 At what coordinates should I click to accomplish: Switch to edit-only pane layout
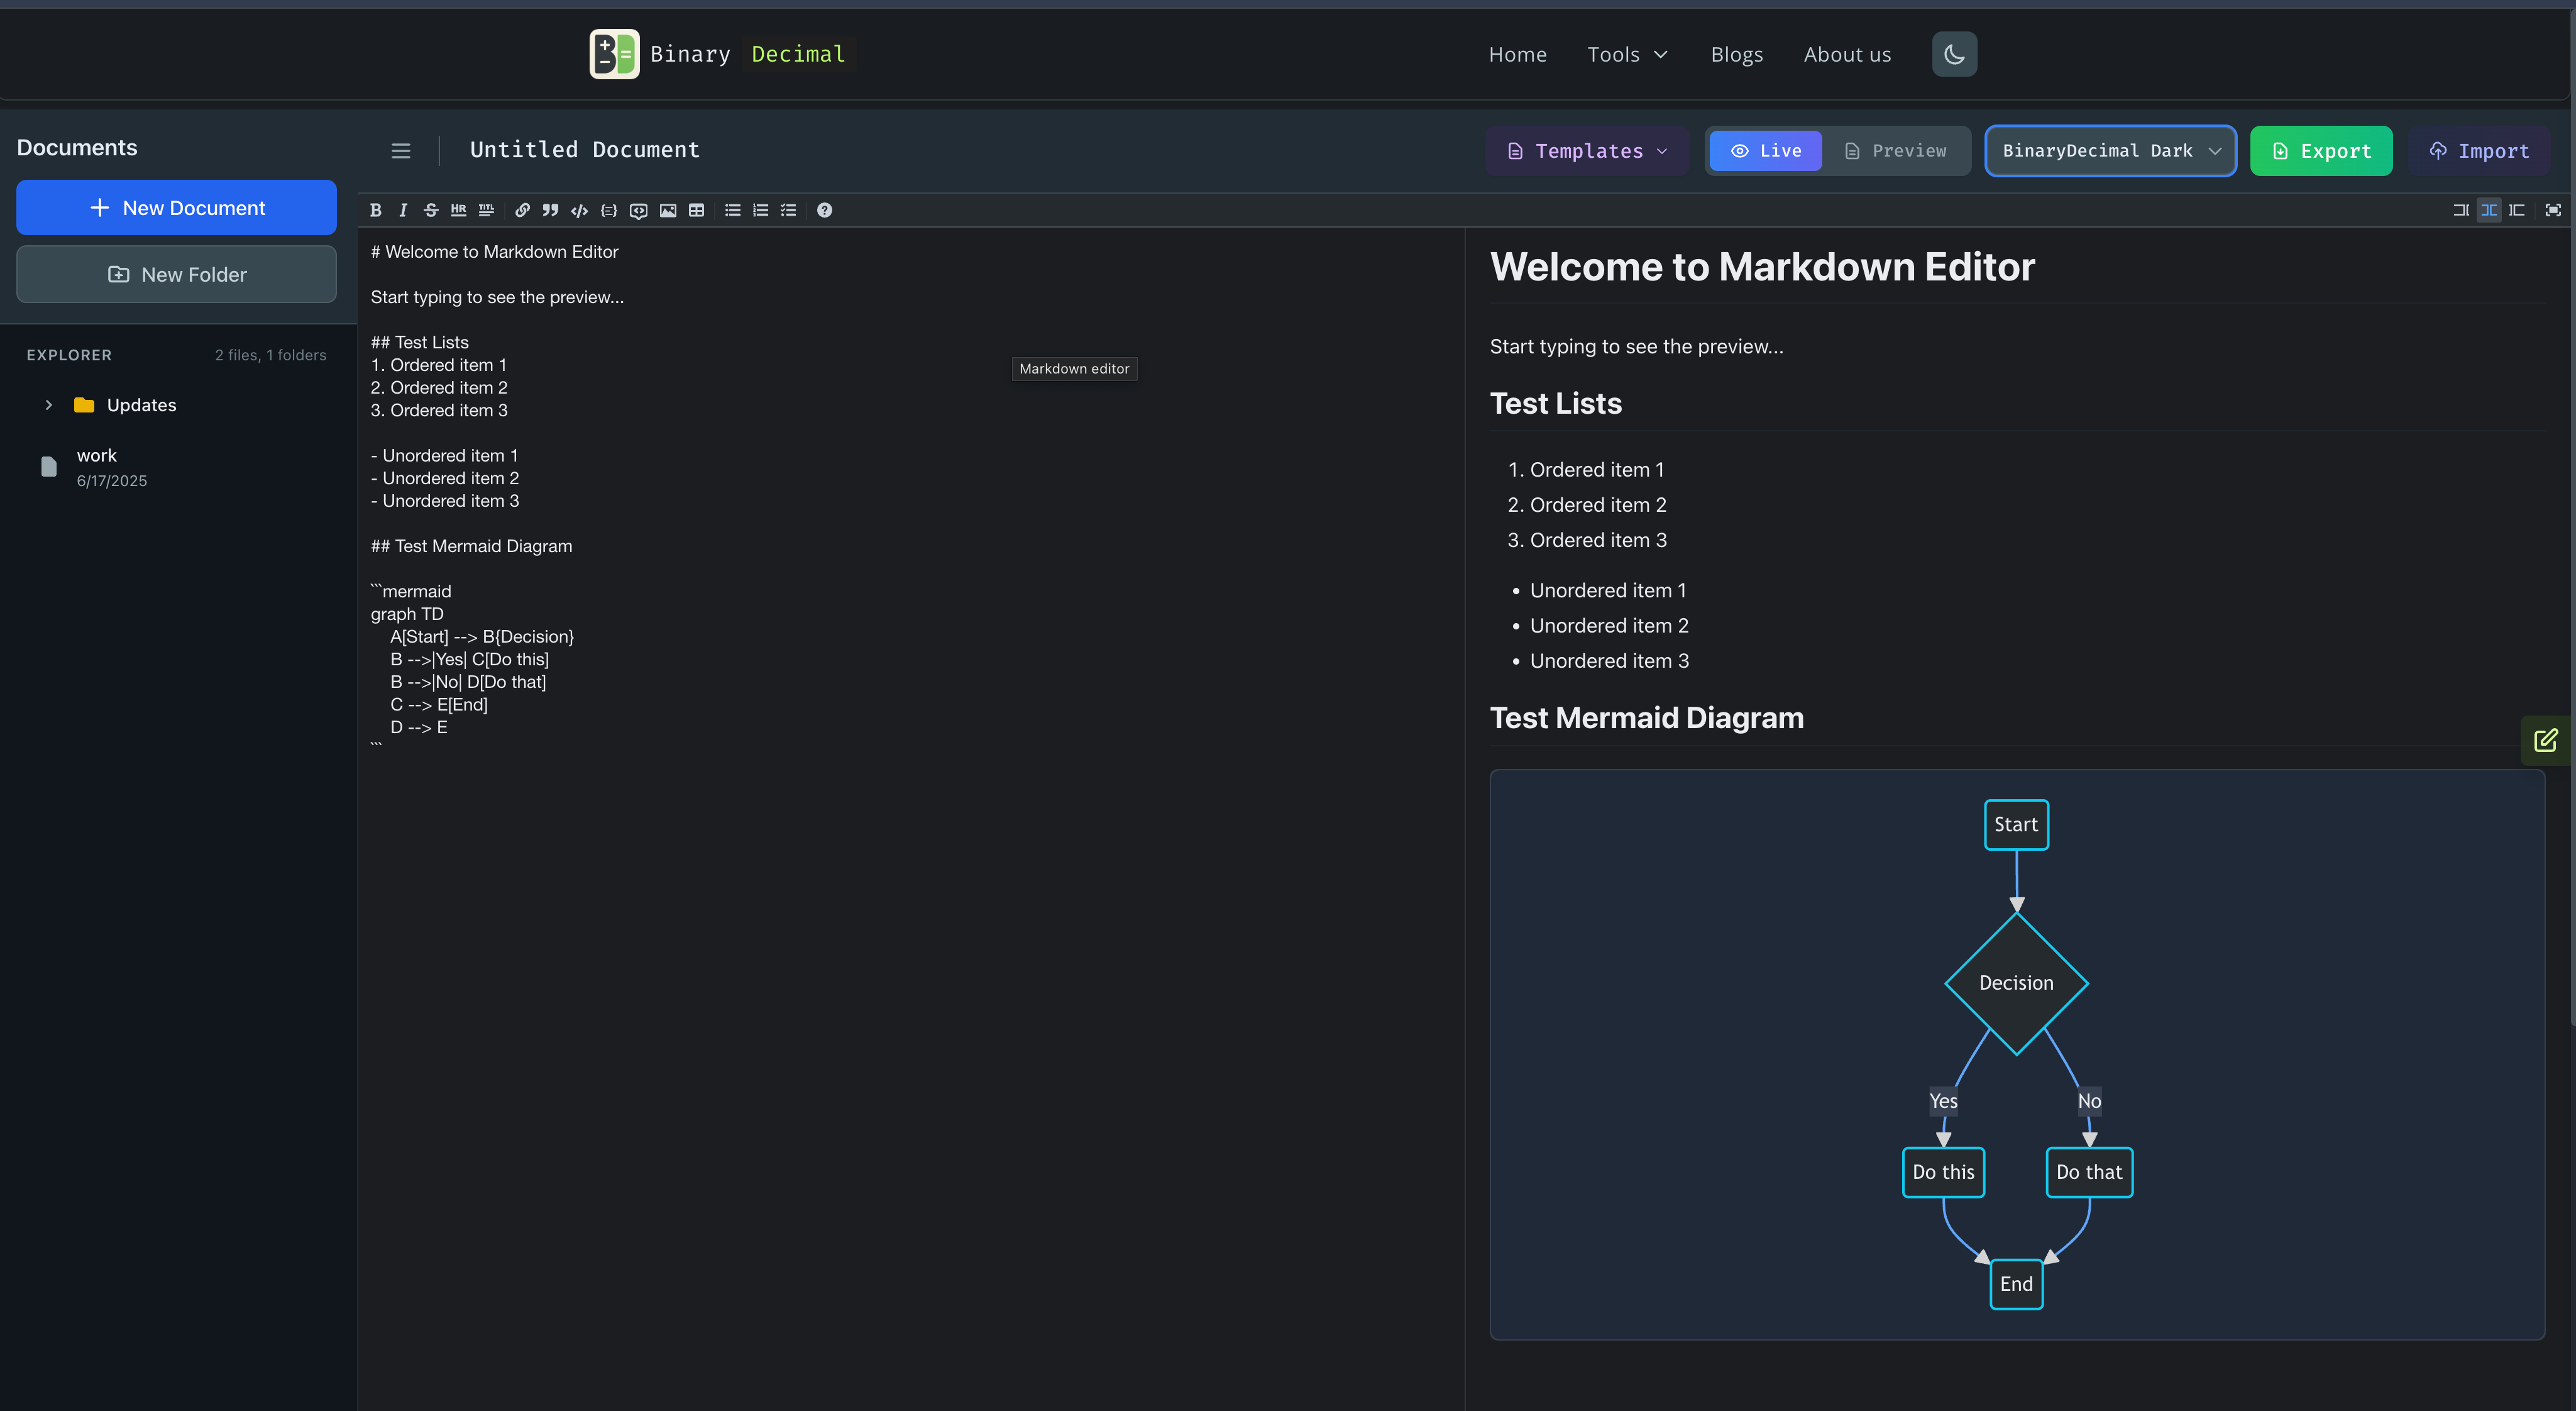2461,210
